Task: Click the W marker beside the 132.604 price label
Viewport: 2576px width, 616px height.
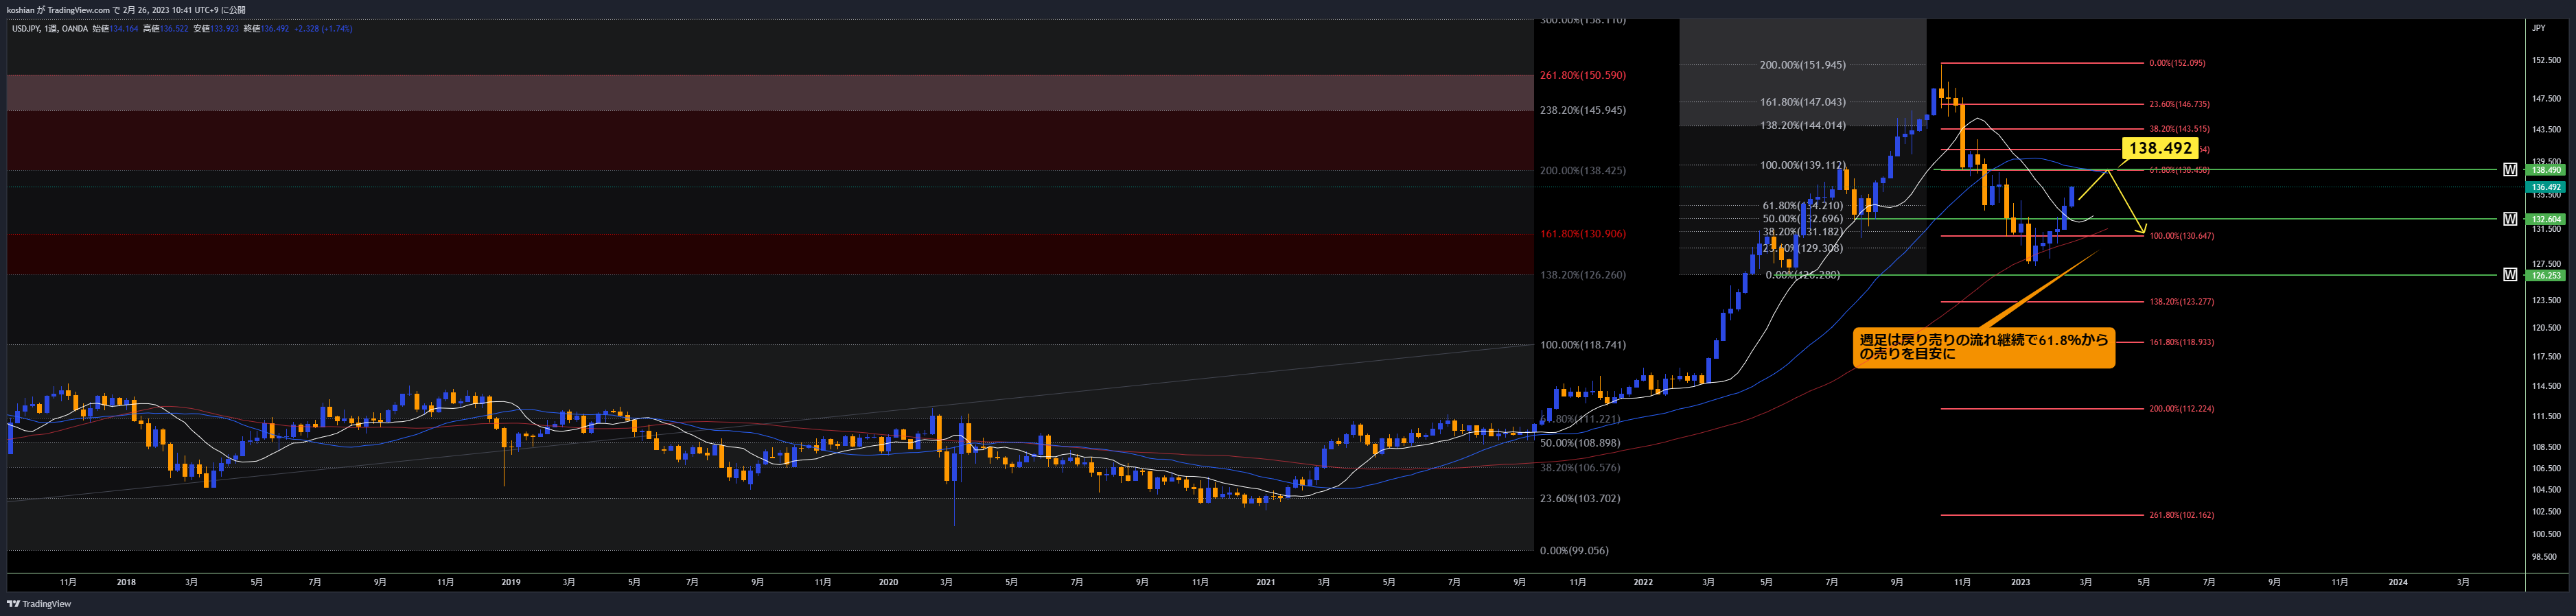Action: coord(2510,219)
